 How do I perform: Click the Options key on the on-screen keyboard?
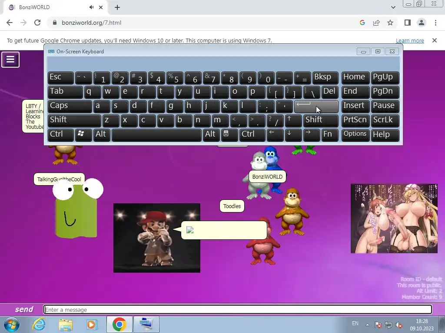tap(355, 135)
